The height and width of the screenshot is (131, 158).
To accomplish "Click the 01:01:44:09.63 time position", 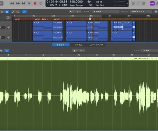I will pyautogui.click(x=57, y=2).
